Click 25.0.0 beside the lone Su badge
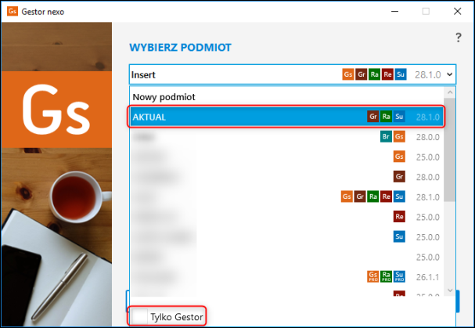This screenshot has width=475, height=328. 427,237
